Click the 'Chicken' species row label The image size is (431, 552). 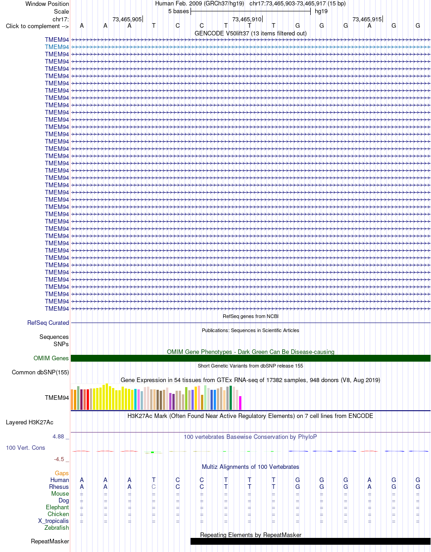click(59, 514)
